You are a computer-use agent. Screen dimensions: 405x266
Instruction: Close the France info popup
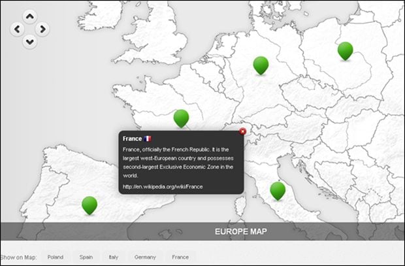point(243,131)
